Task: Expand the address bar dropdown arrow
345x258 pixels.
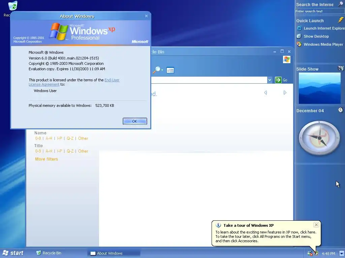Action: tap(270, 80)
